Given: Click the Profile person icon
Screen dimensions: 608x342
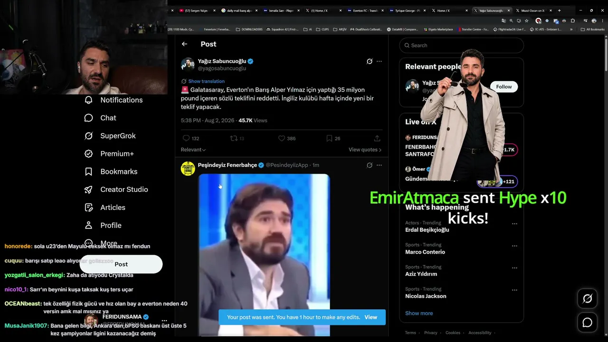Looking at the screenshot, I should [x=88, y=226].
